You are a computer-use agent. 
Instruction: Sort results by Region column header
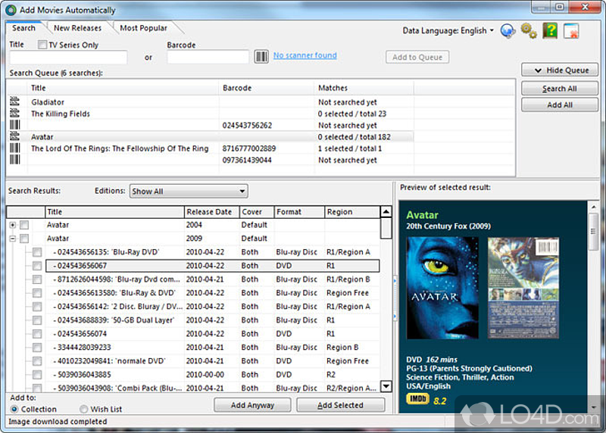point(351,212)
